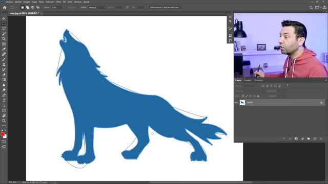Toggle the Fondo layer lock icon

[321, 102]
